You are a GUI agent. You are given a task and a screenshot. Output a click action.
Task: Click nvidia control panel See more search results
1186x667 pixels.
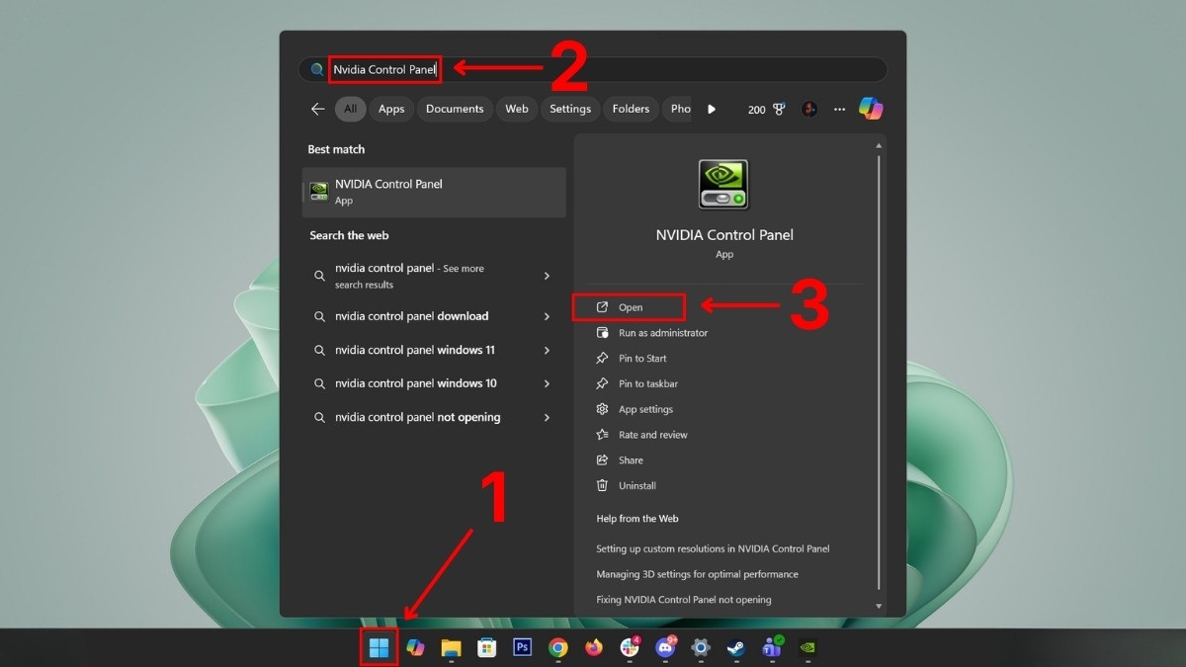click(409, 276)
